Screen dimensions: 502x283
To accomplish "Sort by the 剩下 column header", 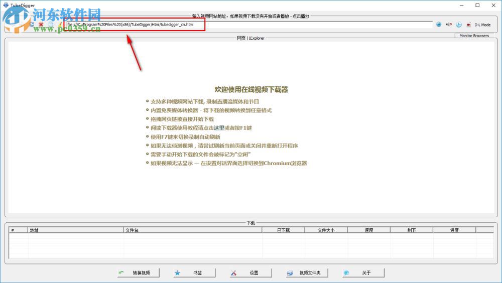I will click(412, 230).
